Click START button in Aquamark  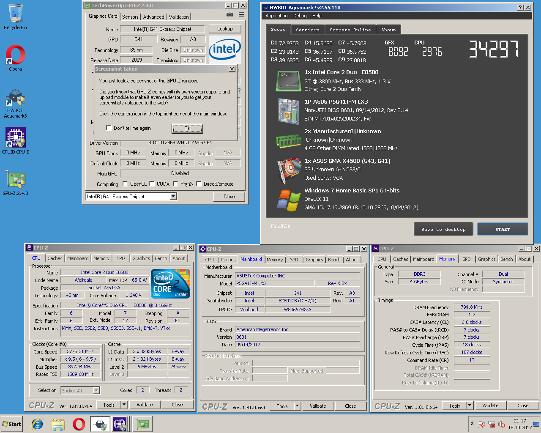503,229
